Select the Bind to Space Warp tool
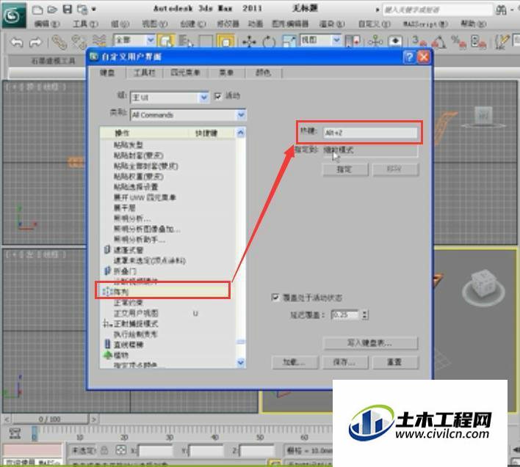 pos(99,42)
